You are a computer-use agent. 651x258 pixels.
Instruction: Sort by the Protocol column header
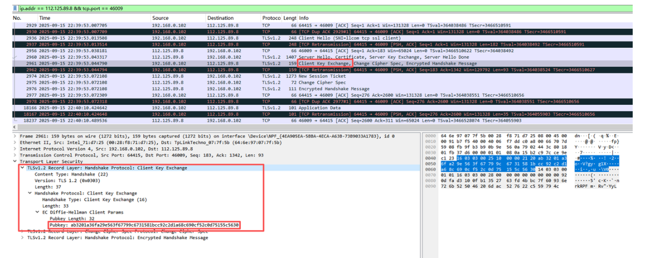(271, 18)
